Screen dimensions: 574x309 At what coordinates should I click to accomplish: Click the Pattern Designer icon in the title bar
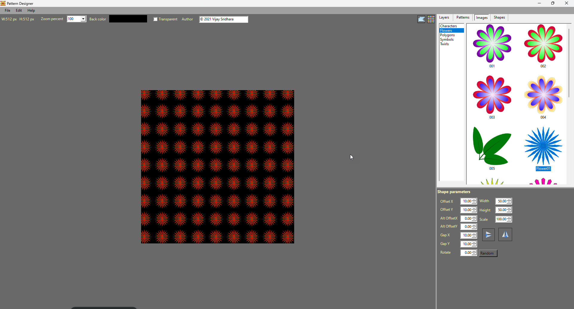point(3,3)
